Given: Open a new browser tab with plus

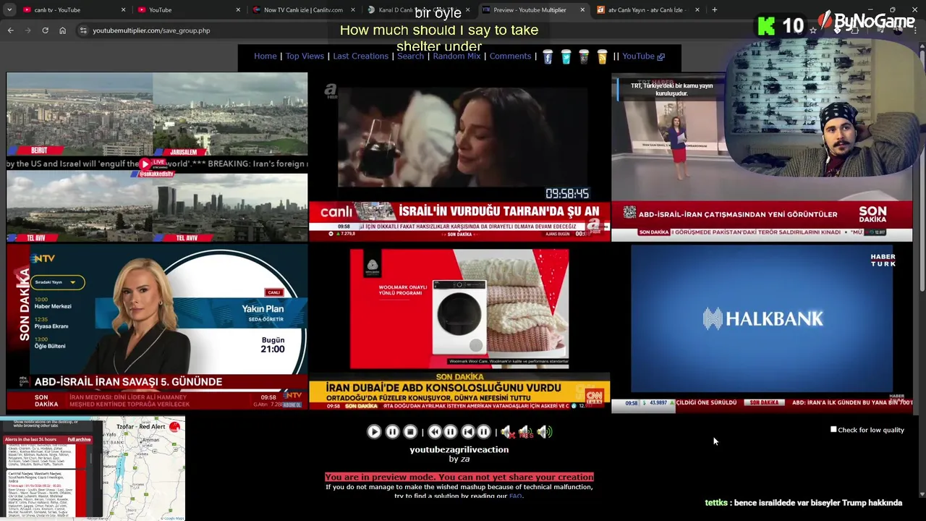Looking at the screenshot, I should (x=714, y=10).
